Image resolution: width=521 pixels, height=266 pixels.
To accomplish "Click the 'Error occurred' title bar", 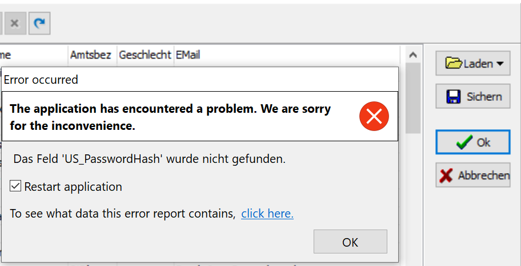I will pyautogui.click(x=200, y=80).
